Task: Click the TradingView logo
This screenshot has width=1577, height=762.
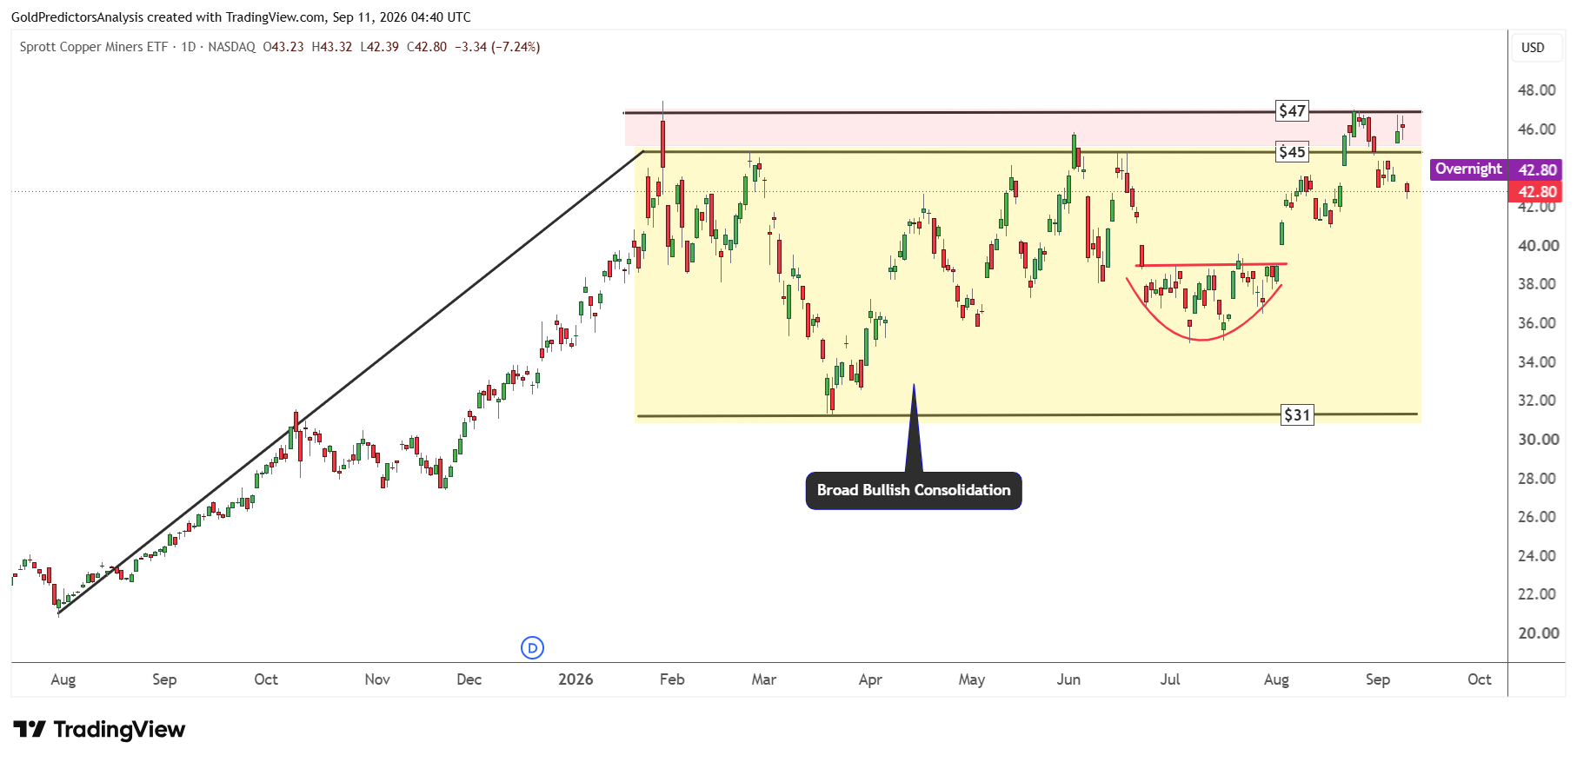Action: coord(99,729)
